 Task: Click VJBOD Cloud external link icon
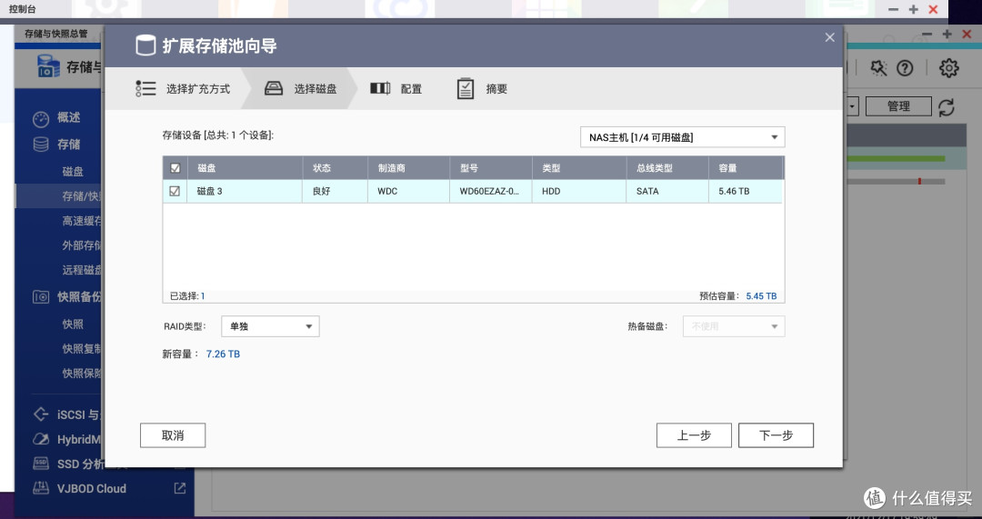coord(180,488)
